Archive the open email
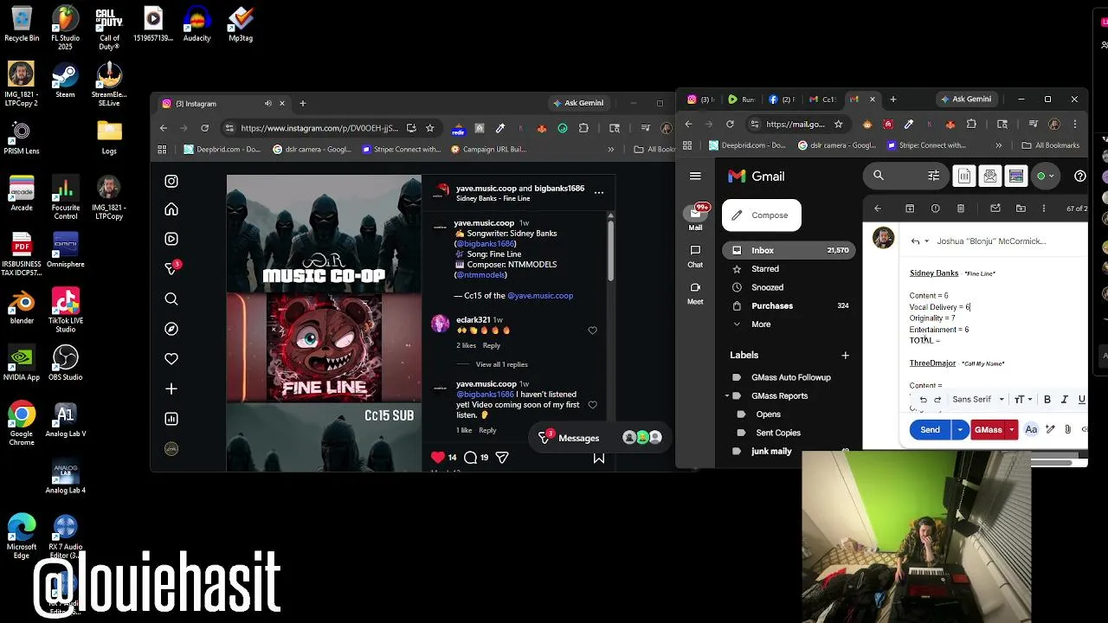This screenshot has width=1108, height=623. [910, 209]
